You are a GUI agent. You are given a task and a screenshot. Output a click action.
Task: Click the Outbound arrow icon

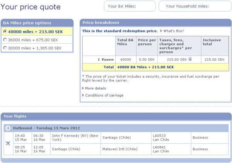8,128
